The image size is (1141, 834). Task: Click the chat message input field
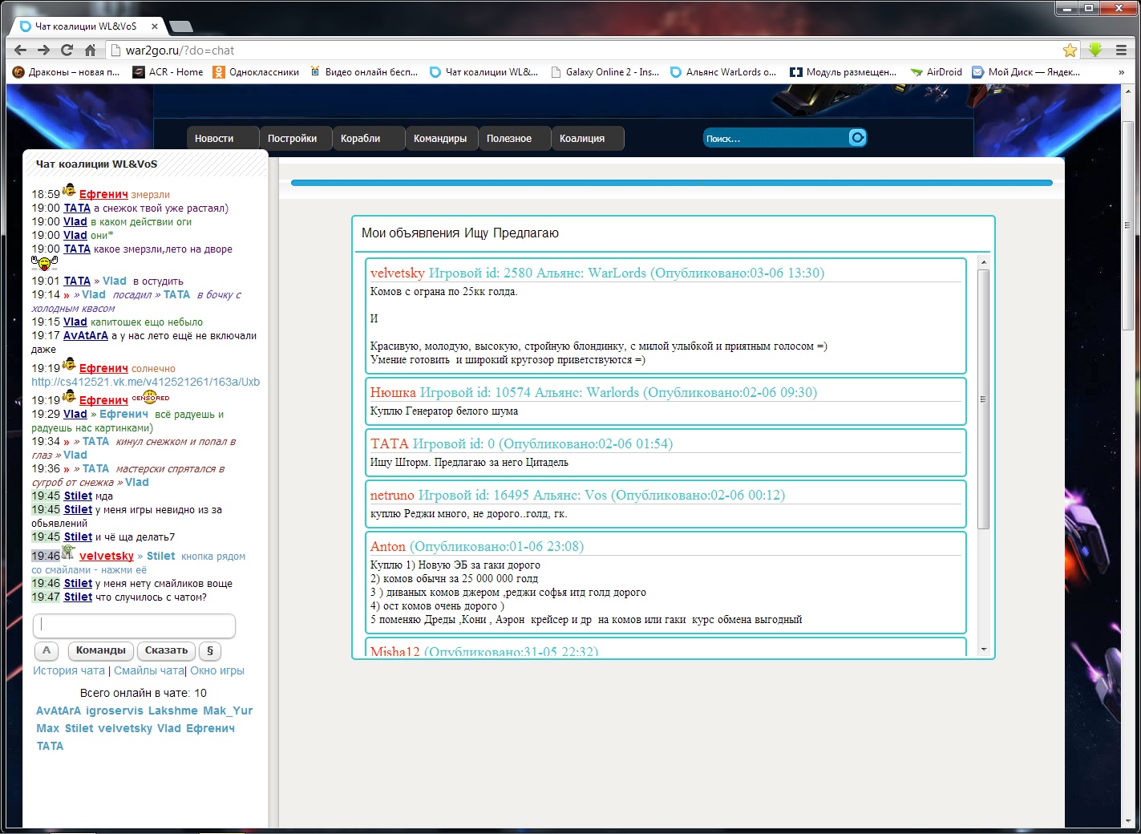134,625
